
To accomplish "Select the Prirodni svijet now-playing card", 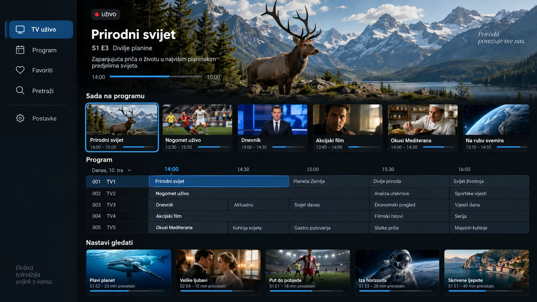I will click(122, 127).
